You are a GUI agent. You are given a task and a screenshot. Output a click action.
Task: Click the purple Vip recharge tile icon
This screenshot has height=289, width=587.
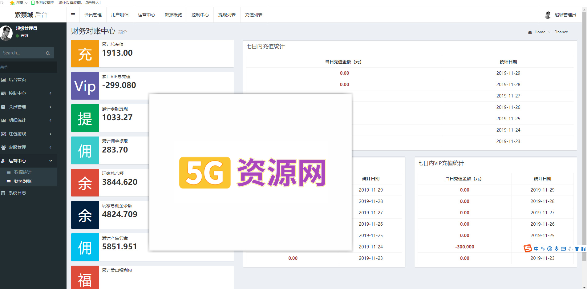click(x=85, y=86)
